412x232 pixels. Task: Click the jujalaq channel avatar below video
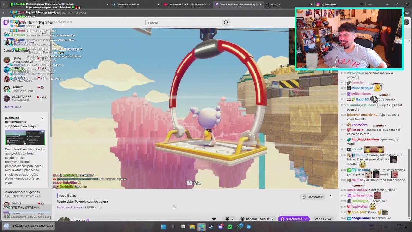click(64, 220)
